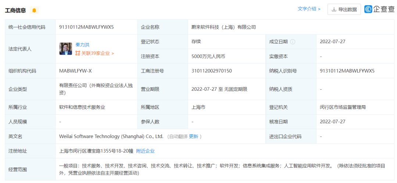The width and height of the screenshot is (397, 183).
Task: Click the download icon in 导出数据 button
Action: [334, 10]
